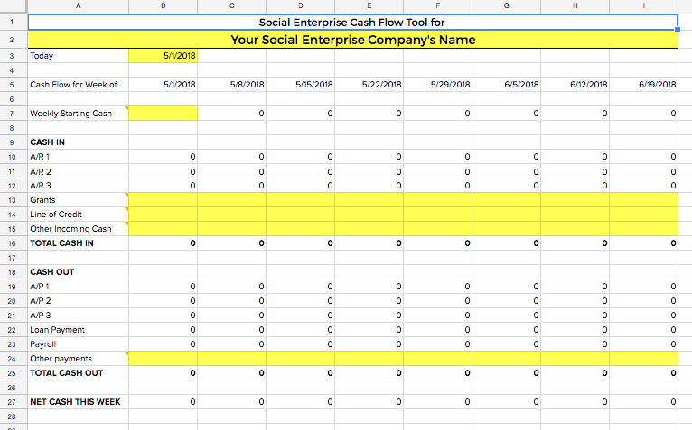Click column F header
Image resolution: width=692 pixels, height=430 pixels.
tap(438, 6)
